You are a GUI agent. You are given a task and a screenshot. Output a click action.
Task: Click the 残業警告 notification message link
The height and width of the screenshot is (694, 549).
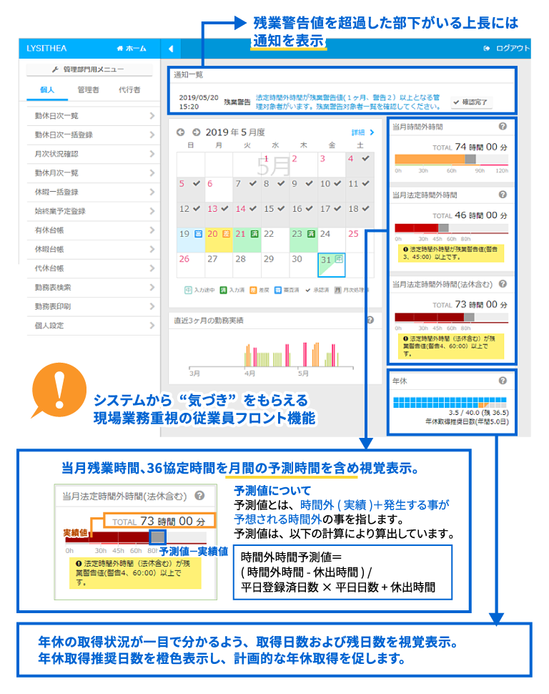350,102
